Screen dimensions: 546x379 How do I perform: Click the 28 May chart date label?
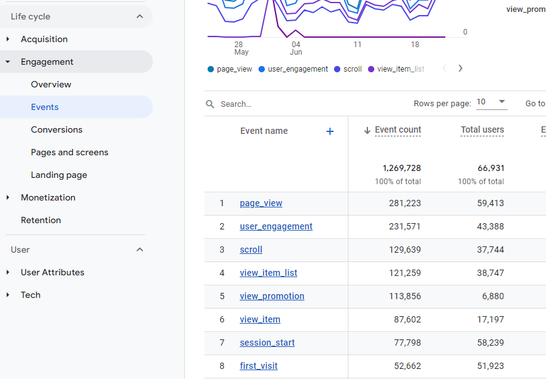(241, 48)
